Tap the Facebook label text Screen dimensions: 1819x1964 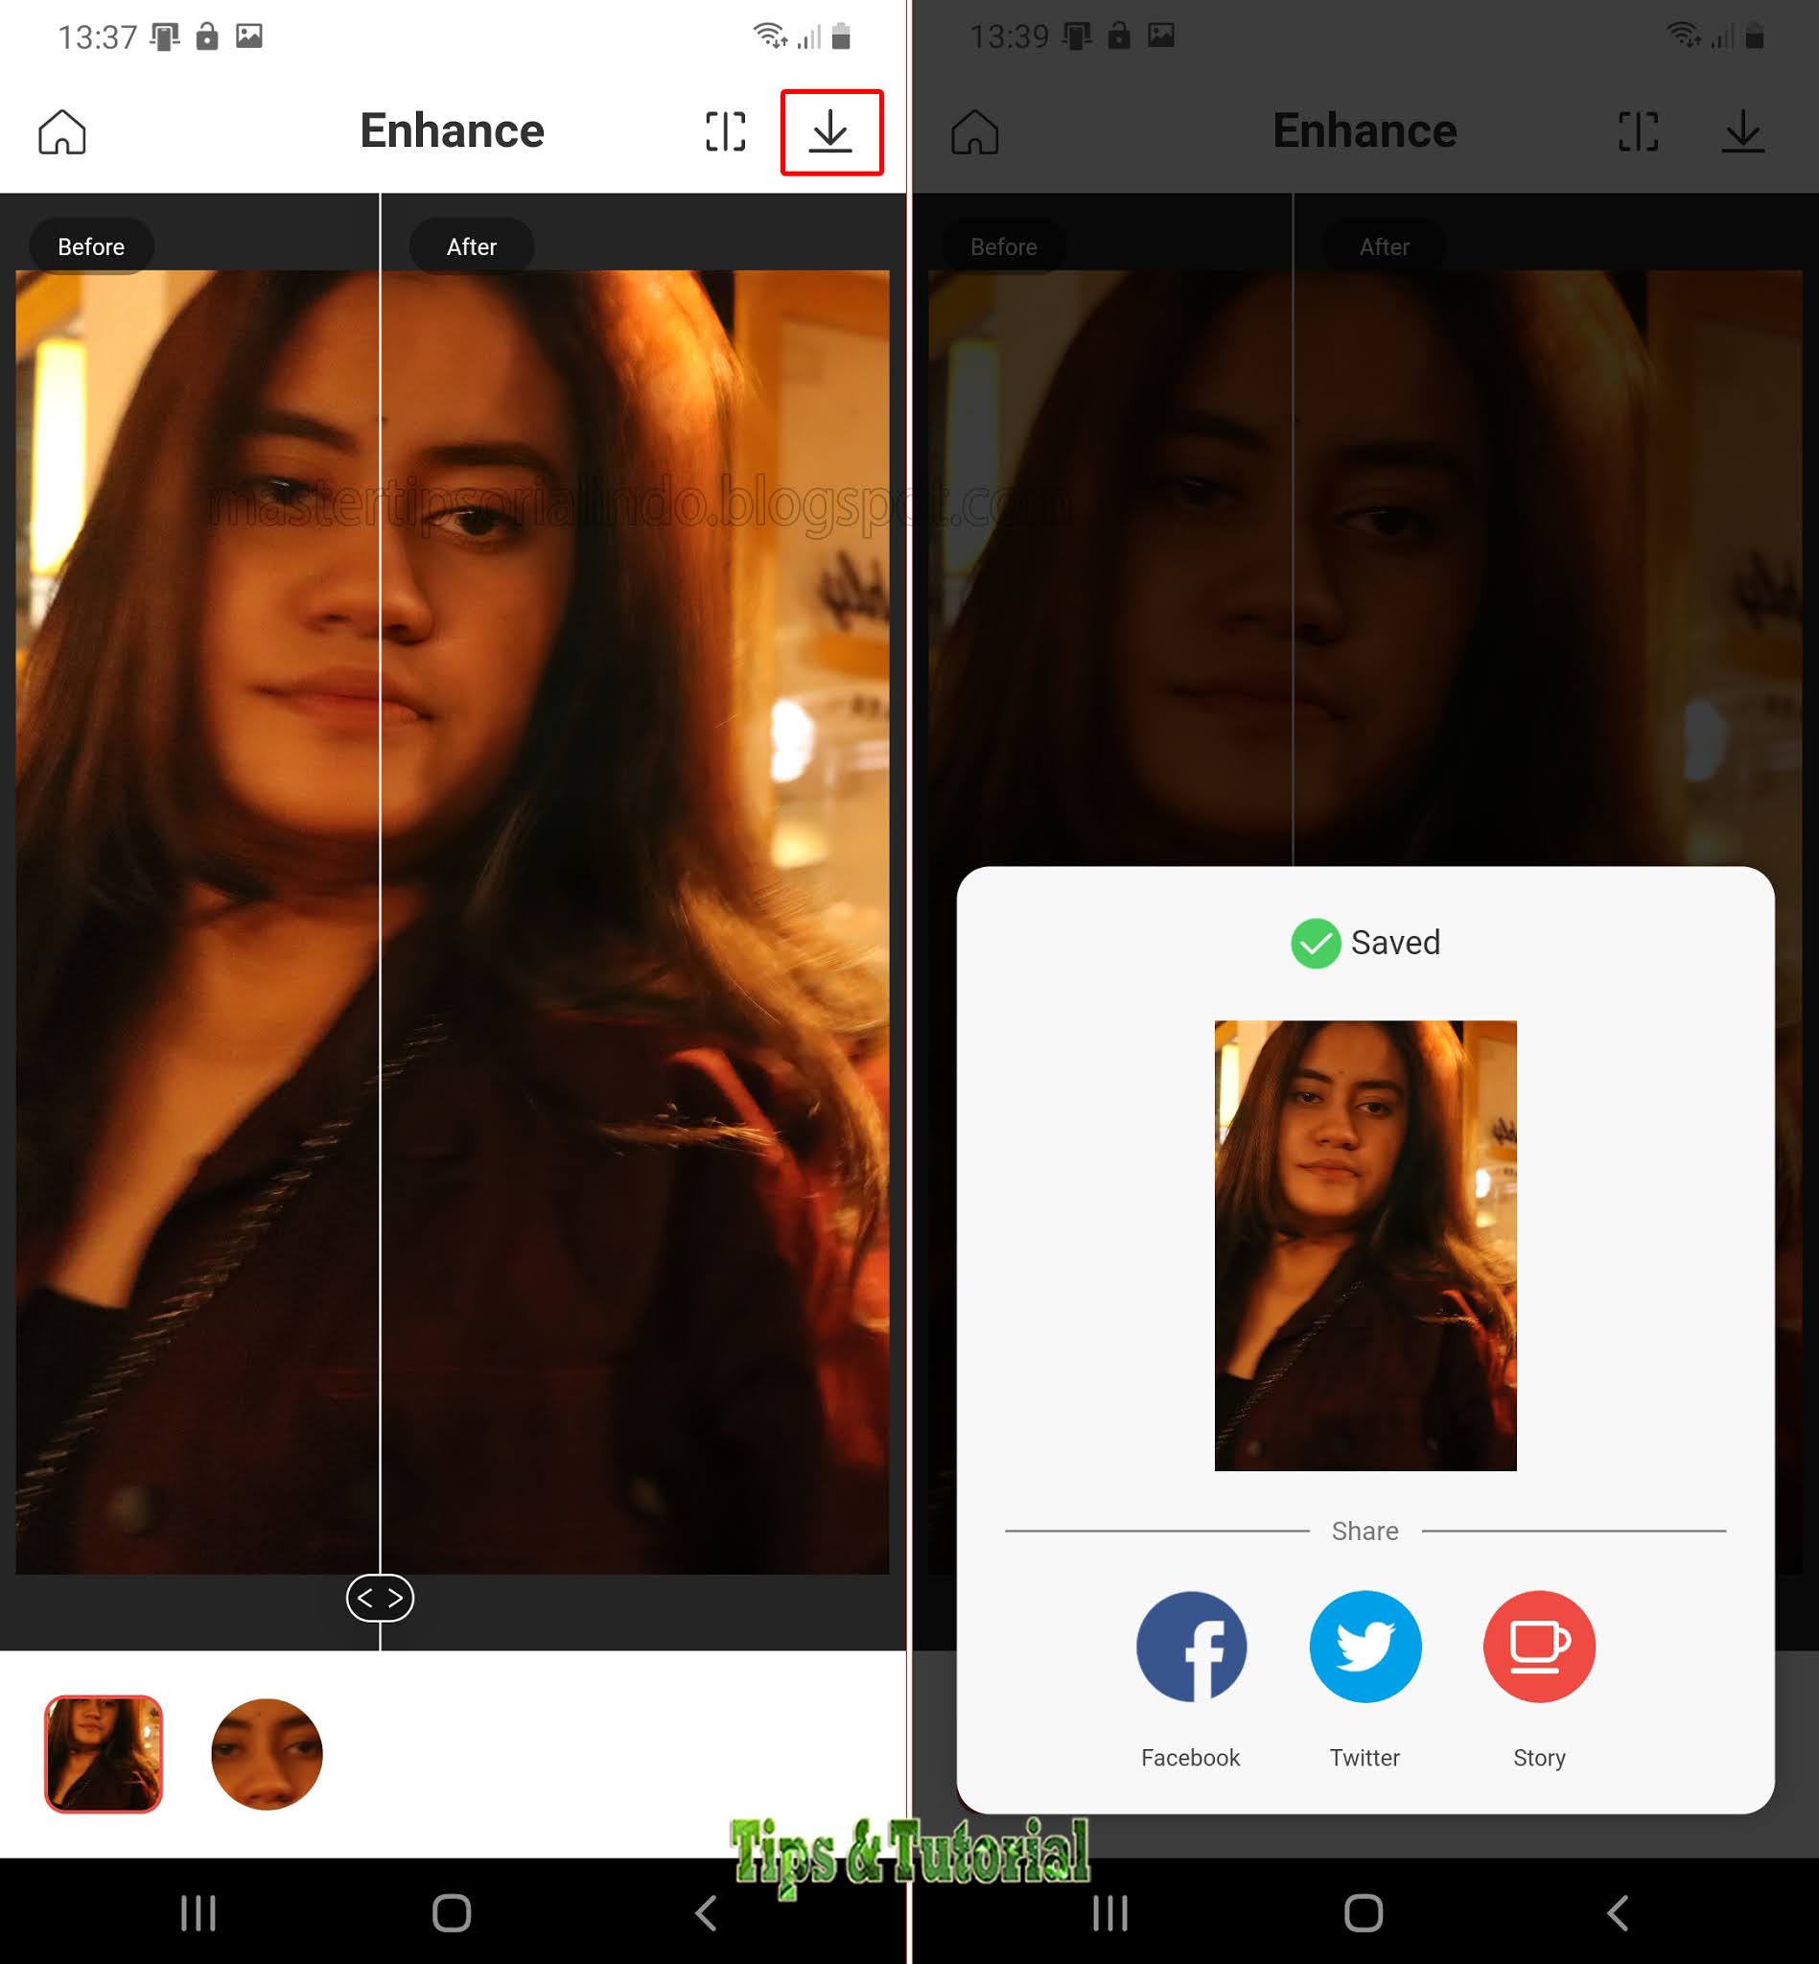point(1191,1757)
